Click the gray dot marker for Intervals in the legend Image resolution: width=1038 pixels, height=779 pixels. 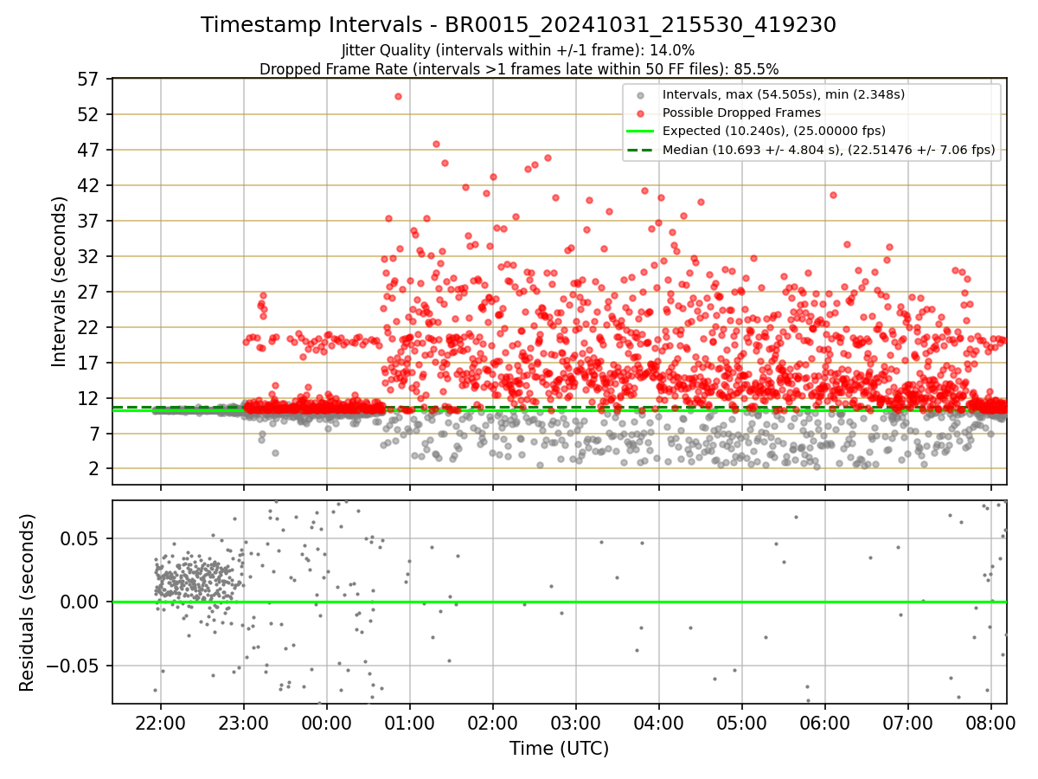point(639,94)
